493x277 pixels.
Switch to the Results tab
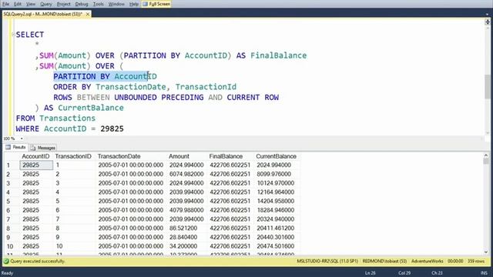(15, 147)
